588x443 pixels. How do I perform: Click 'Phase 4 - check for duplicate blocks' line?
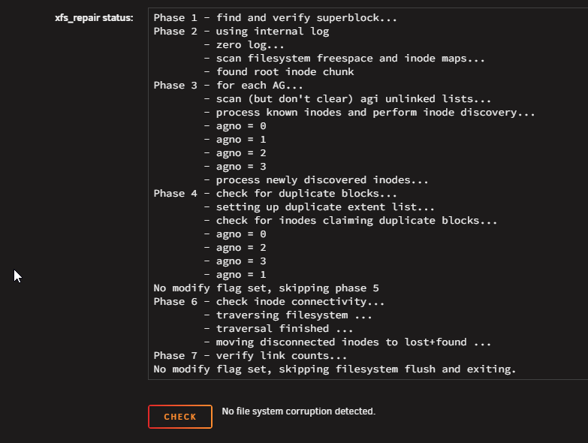click(275, 194)
